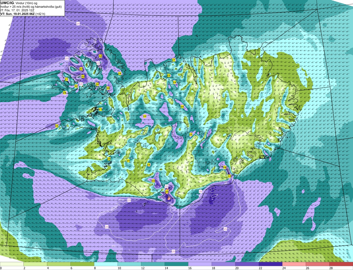This screenshot has height=270, width=353.
Task: Click the color scale tick label "6"
Action: [x=71, y=268]
